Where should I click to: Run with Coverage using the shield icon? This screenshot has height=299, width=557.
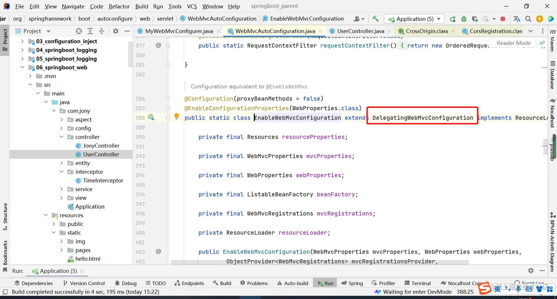(475, 19)
